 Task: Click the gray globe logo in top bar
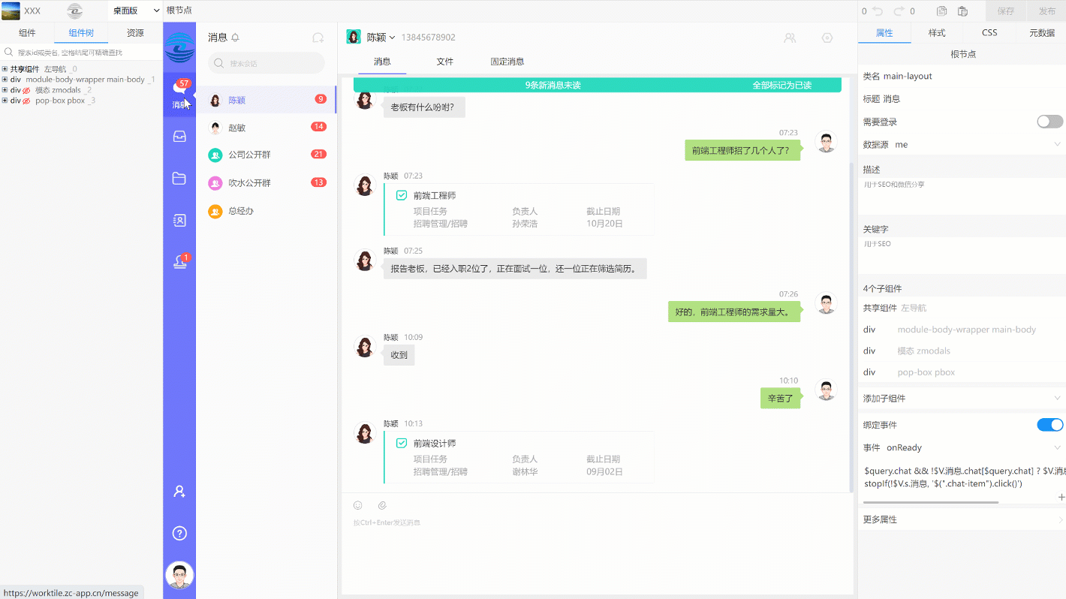[x=74, y=11]
